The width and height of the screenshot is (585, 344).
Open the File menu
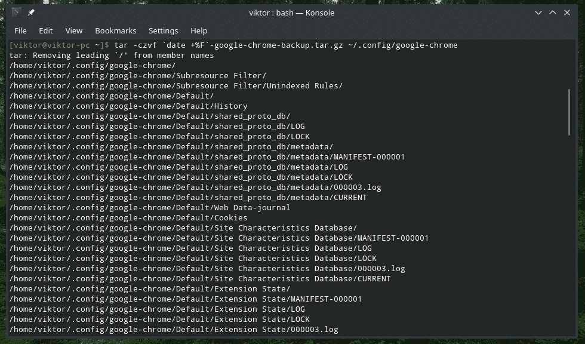pyautogui.click(x=20, y=30)
